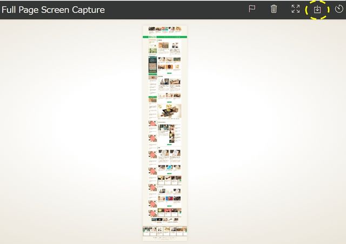Click the first pink sidebar banner in the capture
This screenshot has height=244, width=346.
[152, 124]
